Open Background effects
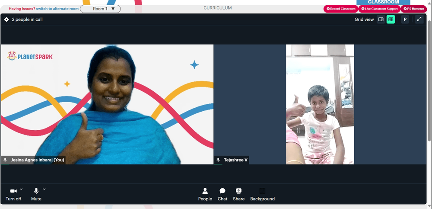 coord(262,194)
